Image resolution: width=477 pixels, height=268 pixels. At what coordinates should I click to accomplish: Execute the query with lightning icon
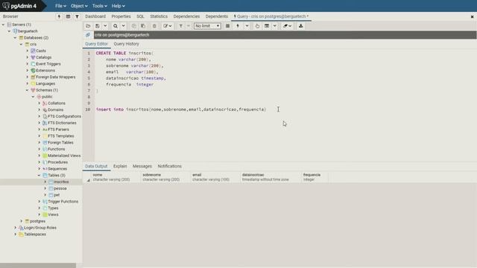[238, 26]
